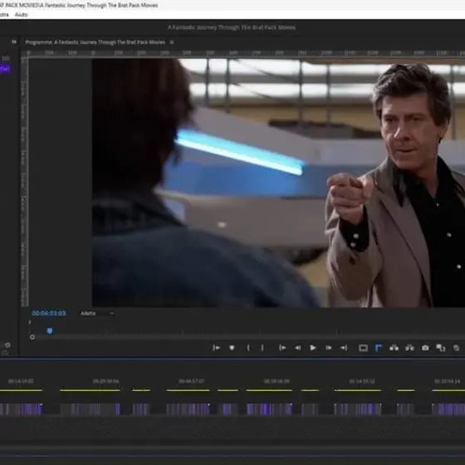Viewport: 465px width, 465px height.
Task: Click the Play button in Program monitor
Action: point(313,348)
